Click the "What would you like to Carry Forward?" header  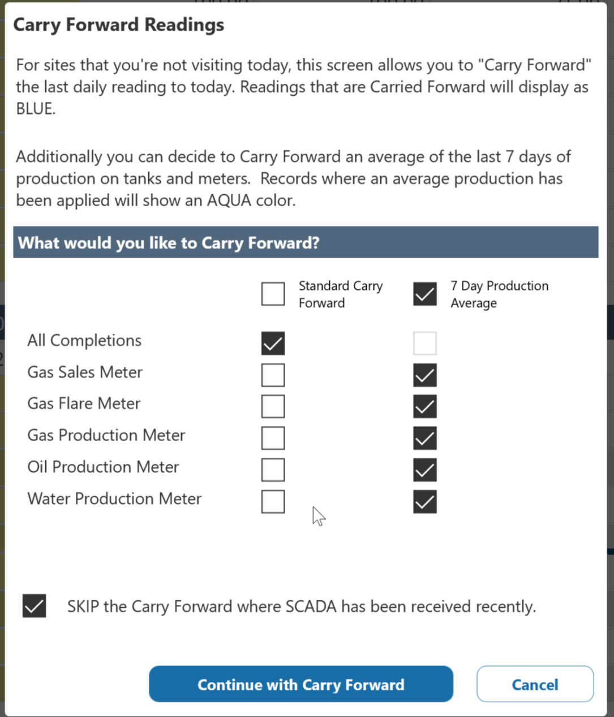pos(169,243)
